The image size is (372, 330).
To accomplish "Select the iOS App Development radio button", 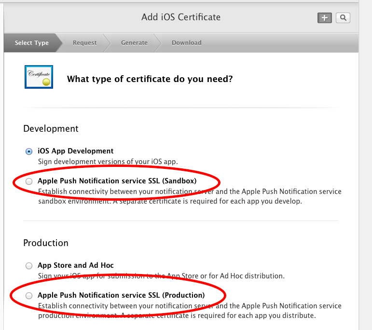I will click(29, 151).
